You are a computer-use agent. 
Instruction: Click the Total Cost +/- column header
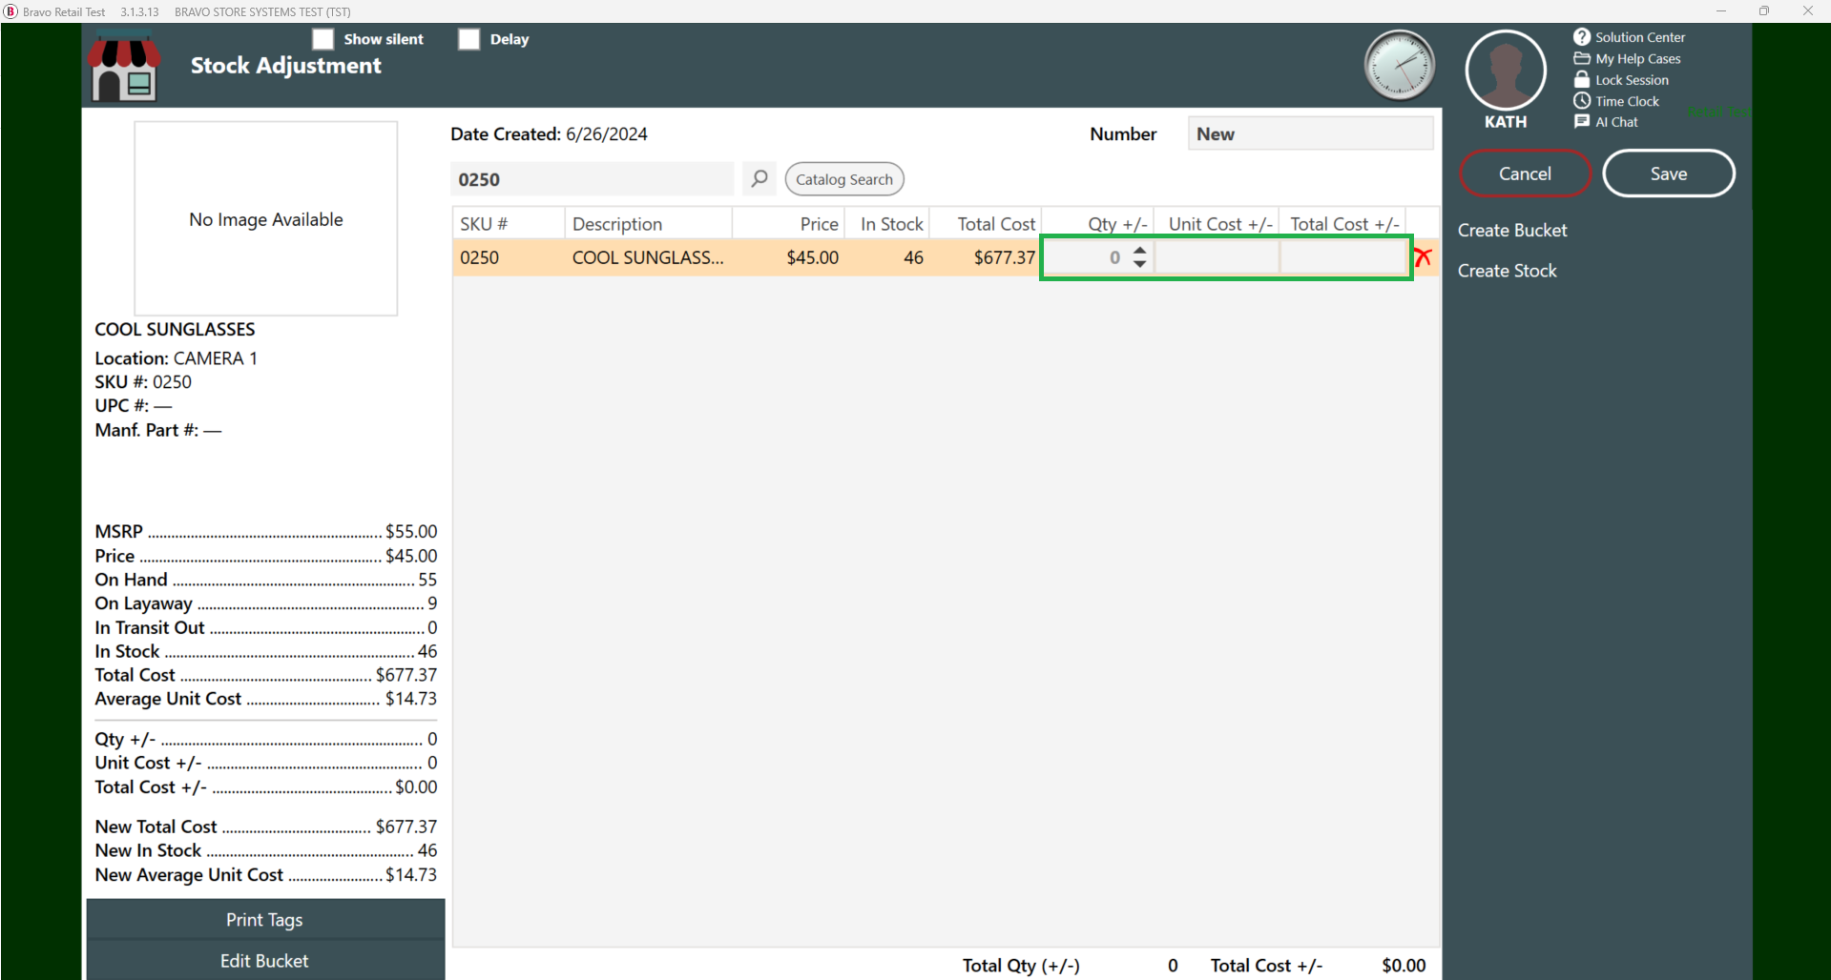[1342, 224]
